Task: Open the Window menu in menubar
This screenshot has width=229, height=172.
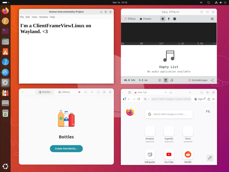Action: [x=44, y=17]
